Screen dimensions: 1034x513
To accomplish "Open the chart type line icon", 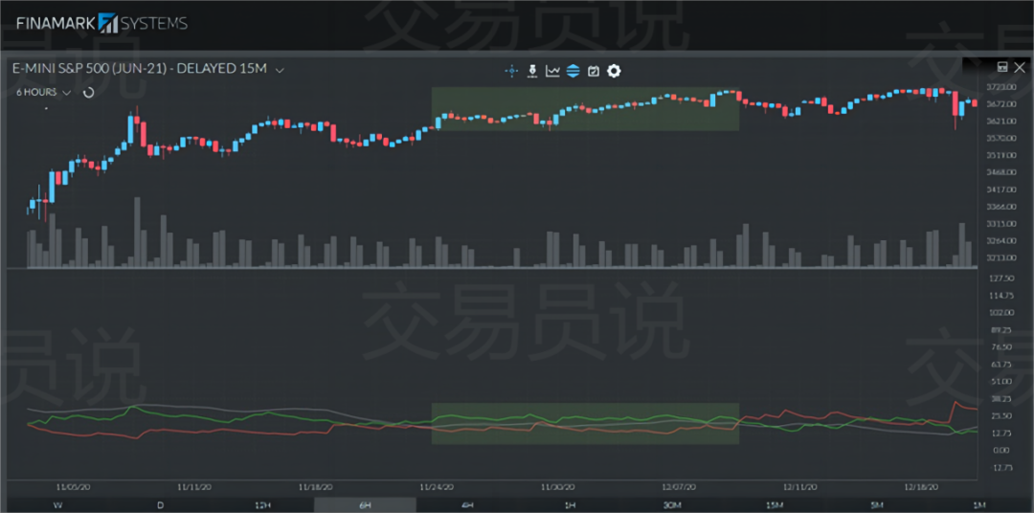I will 552,71.
